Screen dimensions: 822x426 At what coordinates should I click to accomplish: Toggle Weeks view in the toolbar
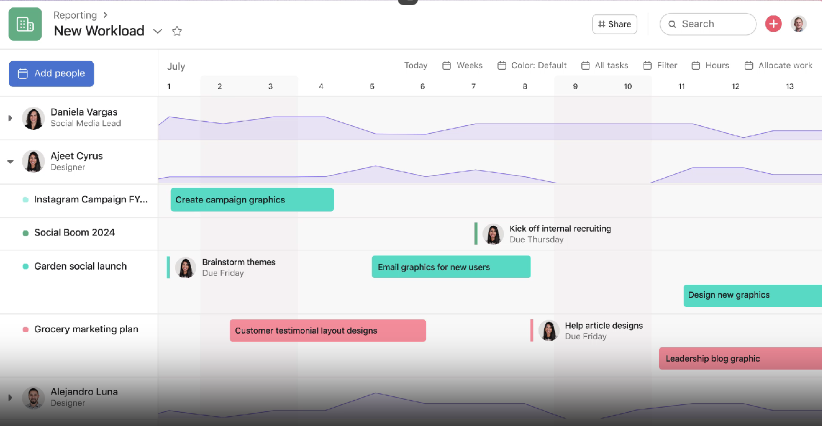point(462,65)
